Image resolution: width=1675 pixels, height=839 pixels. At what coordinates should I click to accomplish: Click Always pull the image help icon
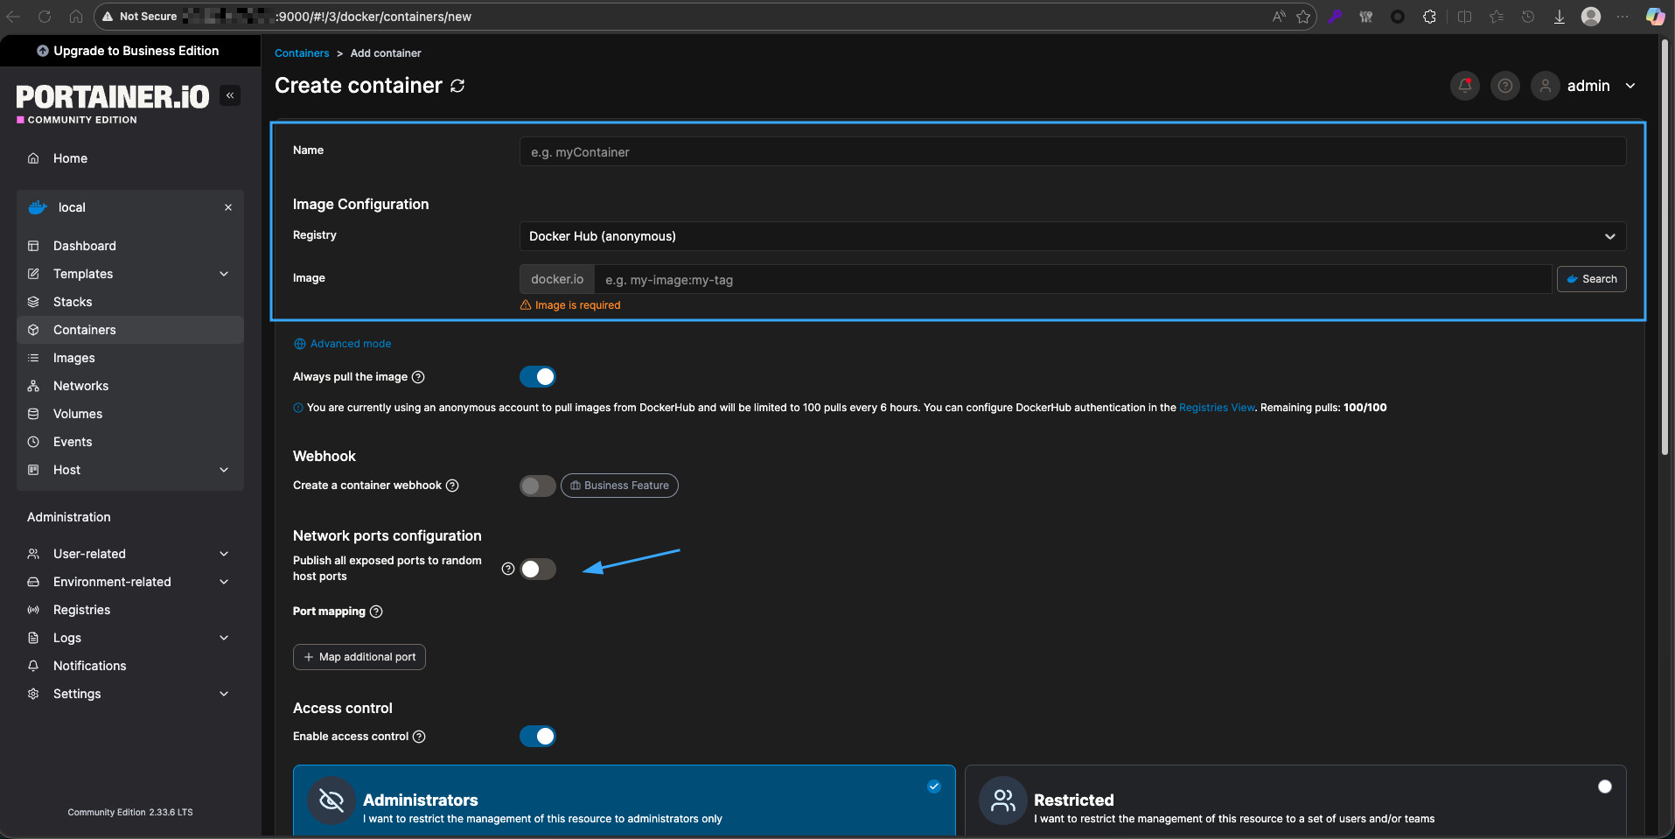418,377
